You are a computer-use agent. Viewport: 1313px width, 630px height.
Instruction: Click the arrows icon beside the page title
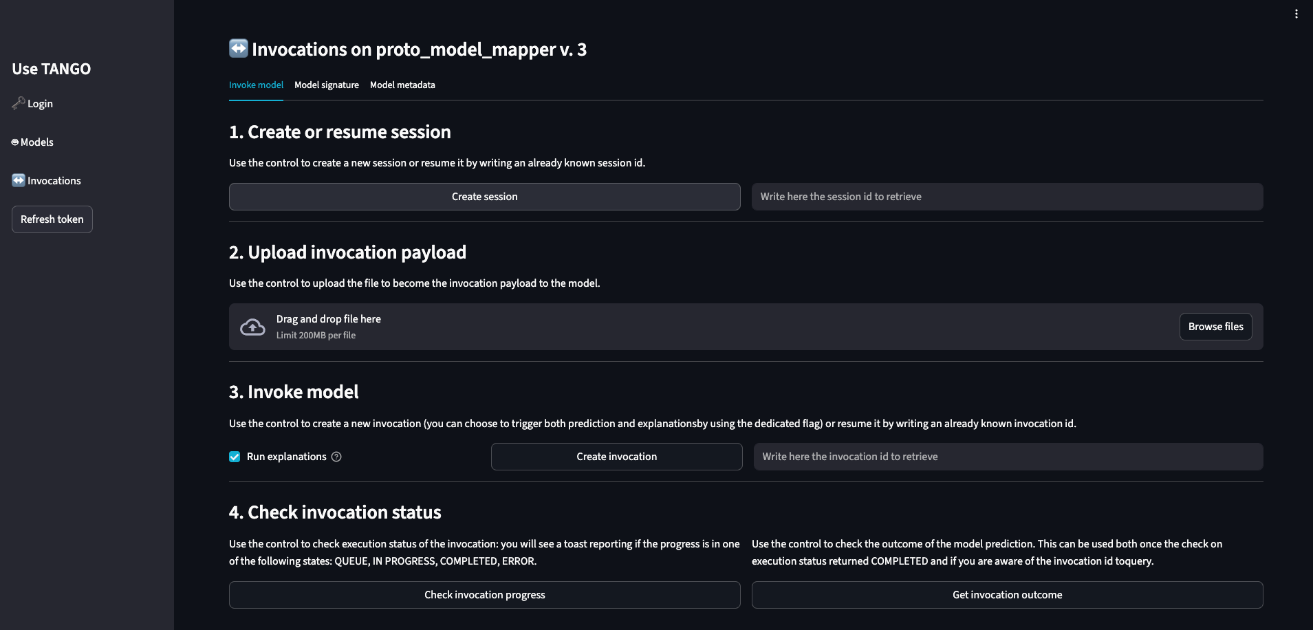click(237, 48)
